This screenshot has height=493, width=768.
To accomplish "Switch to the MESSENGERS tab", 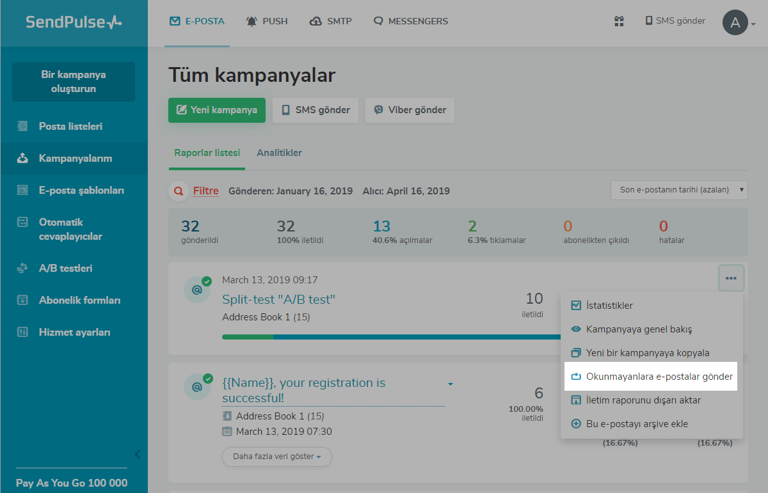I will [x=411, y=22].
